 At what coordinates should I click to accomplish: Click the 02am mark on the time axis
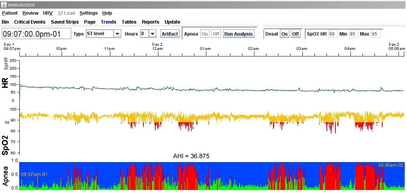(x=254, y=48)
